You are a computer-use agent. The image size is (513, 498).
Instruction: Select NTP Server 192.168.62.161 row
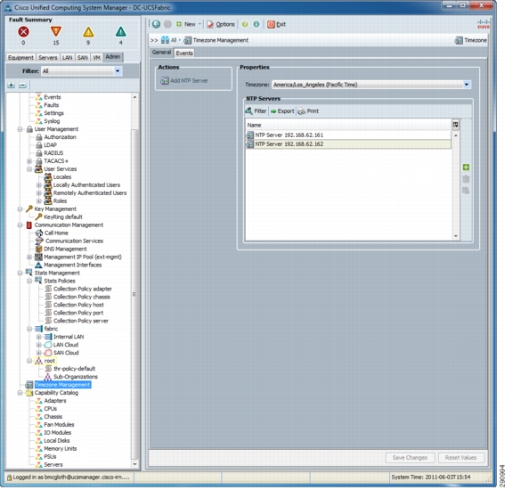pyautogui.click(x=348, y=135)
